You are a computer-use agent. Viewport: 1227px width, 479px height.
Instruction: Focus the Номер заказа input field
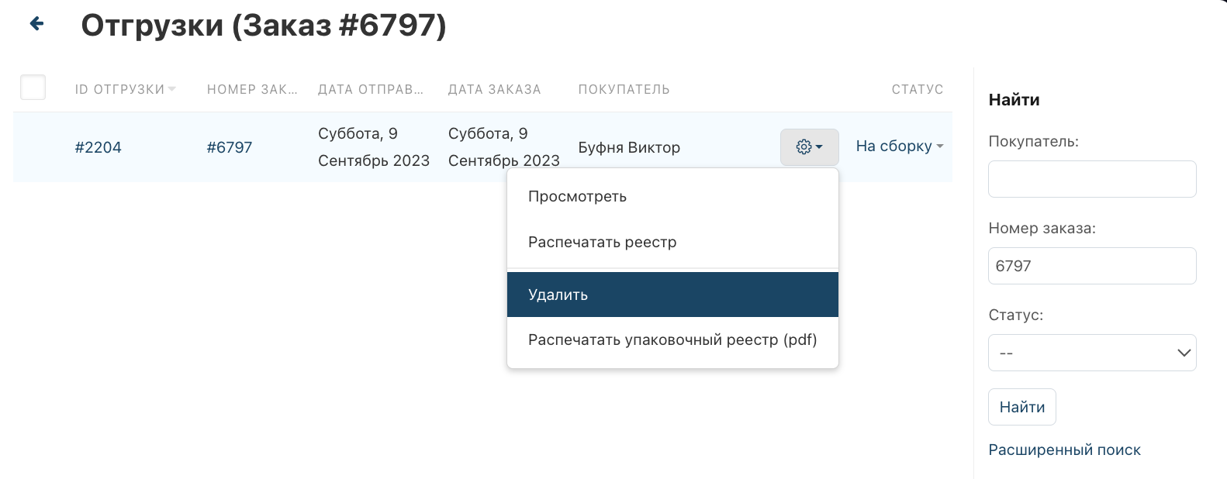point(1091,266)
